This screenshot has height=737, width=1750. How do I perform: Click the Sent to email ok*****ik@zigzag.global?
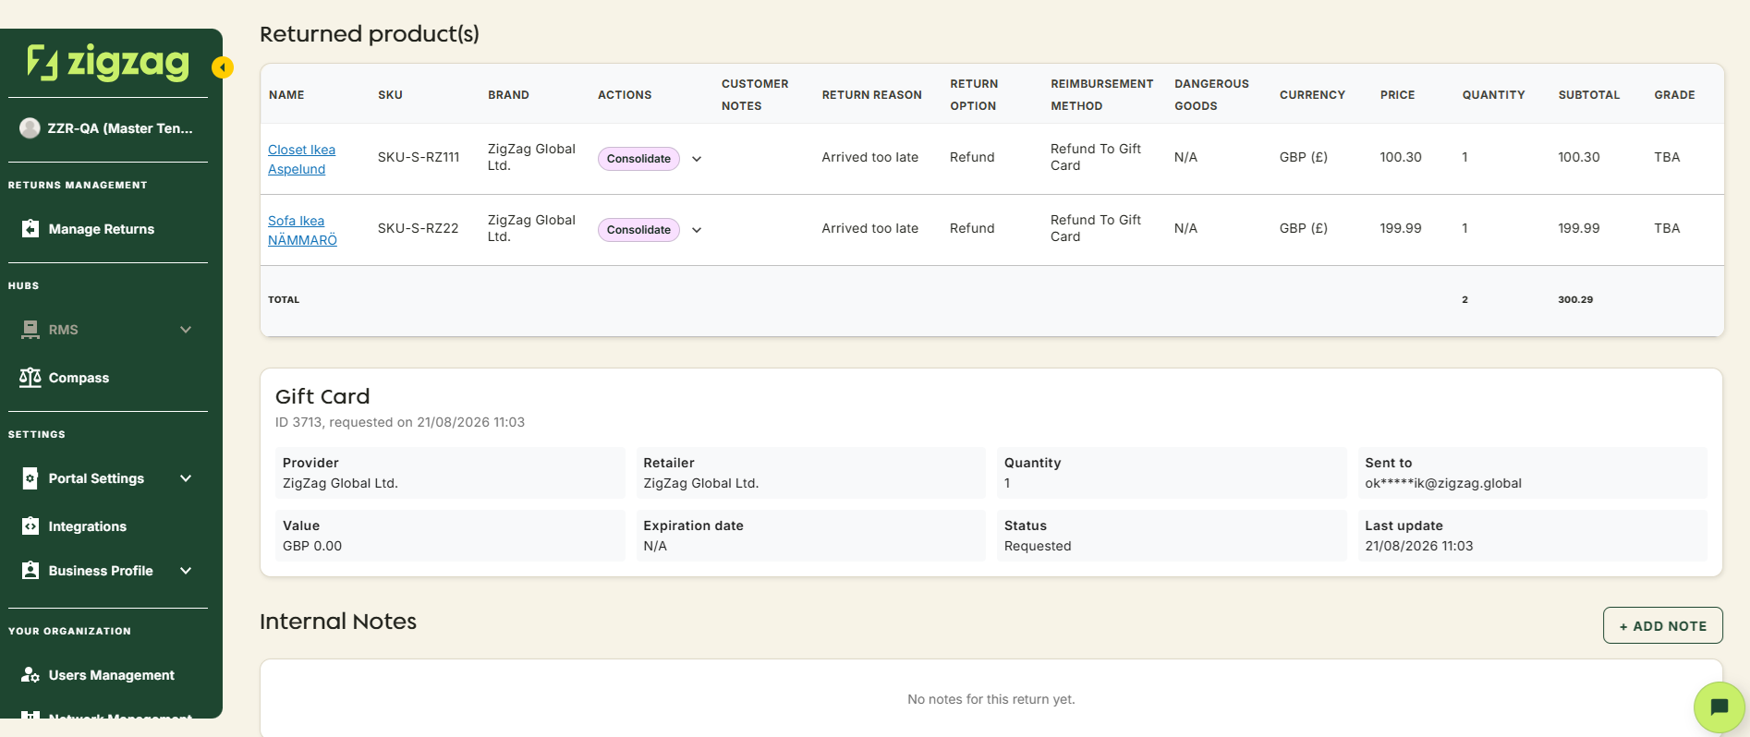1443,483
